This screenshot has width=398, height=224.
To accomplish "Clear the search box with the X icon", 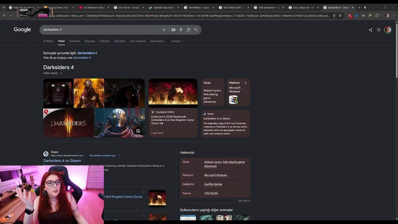I will coord(164,30).
